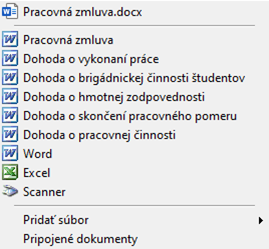Choose Dohoda o brigádnickej činnosti študentov
The height and width of the screenshot is (249, 269).
point(134,78)
